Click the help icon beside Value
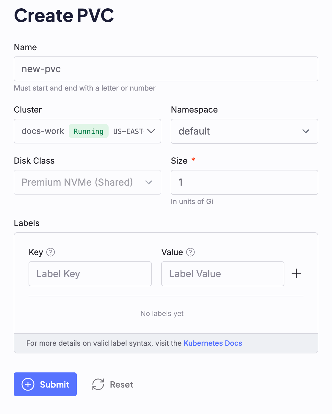Image resolution: width=332 pixels, height=414 pixels. click(190, 252)
